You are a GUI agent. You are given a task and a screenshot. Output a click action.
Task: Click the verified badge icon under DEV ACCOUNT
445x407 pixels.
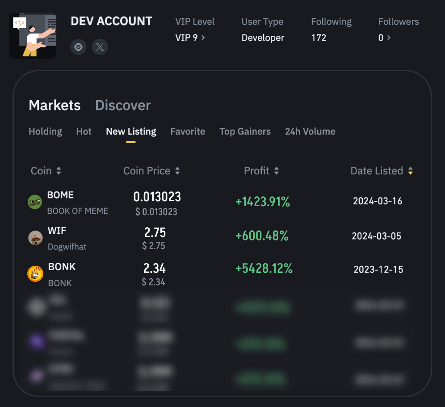[x=78, y=47]
